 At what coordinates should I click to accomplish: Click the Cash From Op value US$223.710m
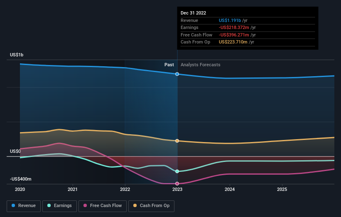pos(233,42)
